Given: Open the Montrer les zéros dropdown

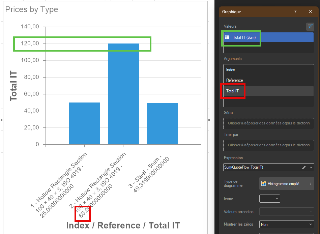Looking at the screenshot, I should click(287, 224).
